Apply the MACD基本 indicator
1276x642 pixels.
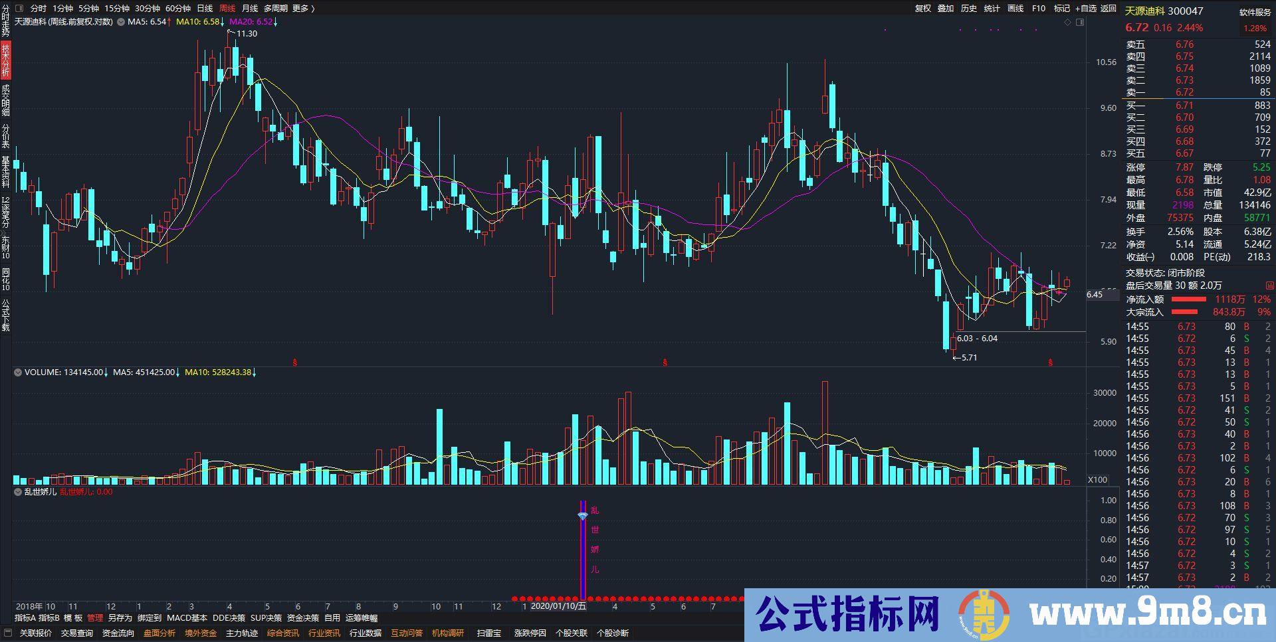point(187,618)
